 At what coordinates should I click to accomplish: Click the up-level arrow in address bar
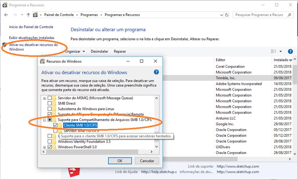coord(28,15)
